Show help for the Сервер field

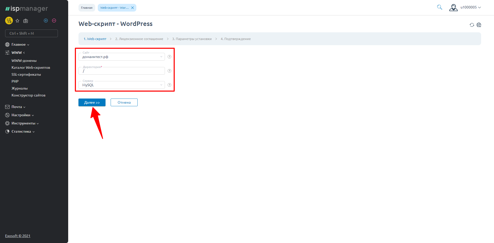click(169, 85)
